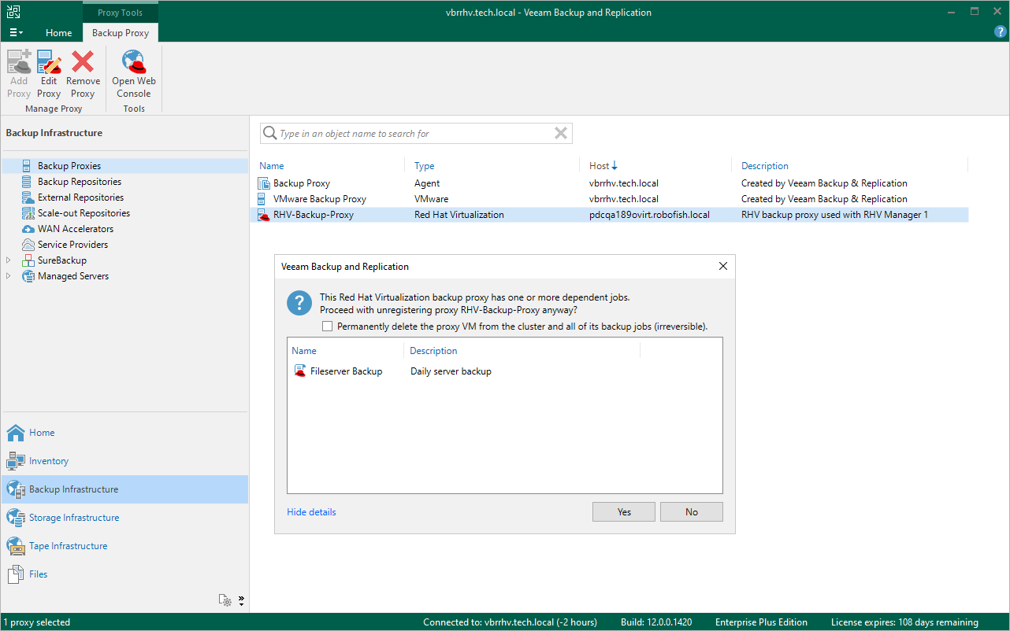Click the Backup Proxies tree icon
Image resolution: width=1010 pixels, height=631 pixels.
28,166
